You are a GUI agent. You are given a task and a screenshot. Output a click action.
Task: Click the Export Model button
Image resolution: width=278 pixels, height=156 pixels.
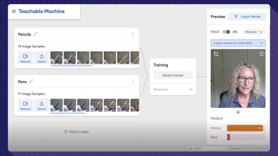(247, 17)
